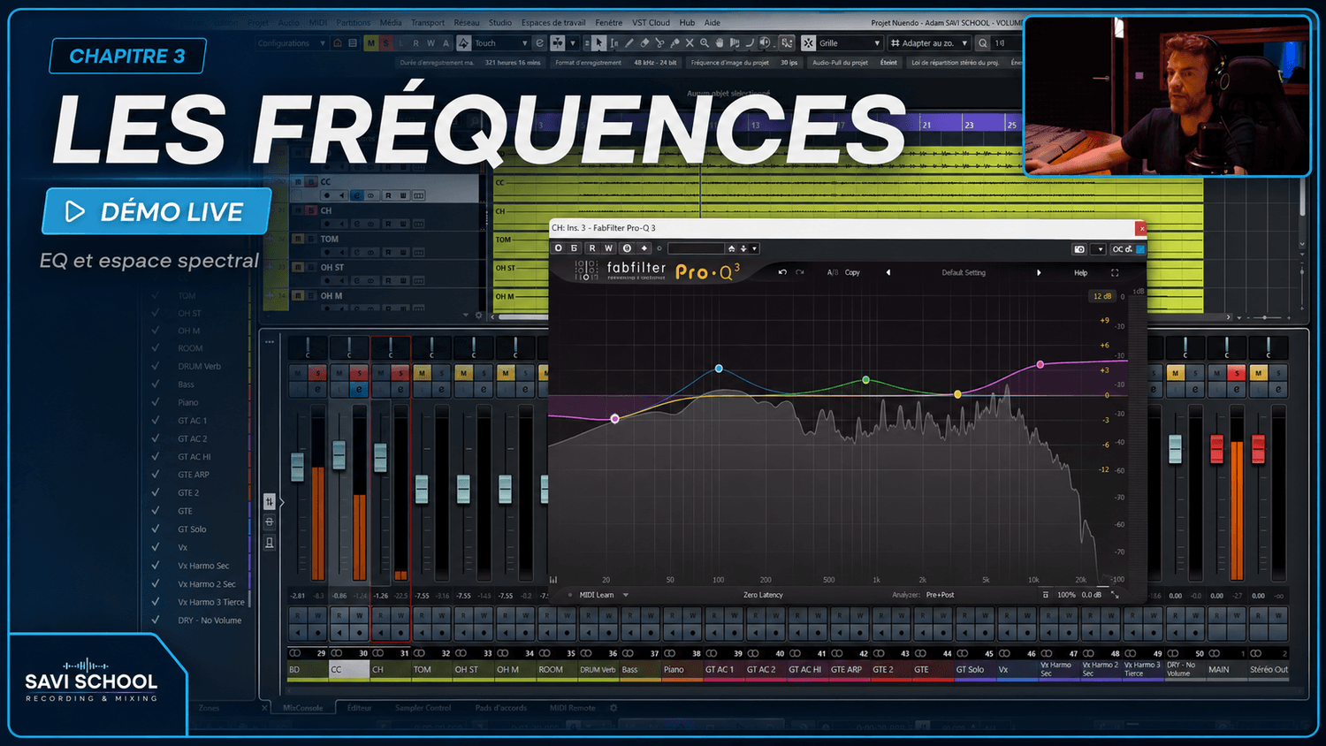Expand the MIDI Learn dropdown arrow
Viewport: 1326px width, 746px height.
pyautogui.click(x=626, y=595)
